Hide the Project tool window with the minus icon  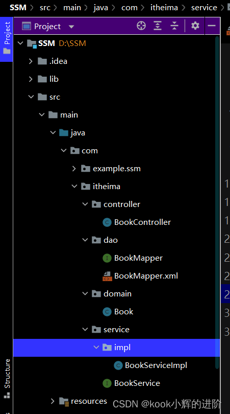click(212, 26)
